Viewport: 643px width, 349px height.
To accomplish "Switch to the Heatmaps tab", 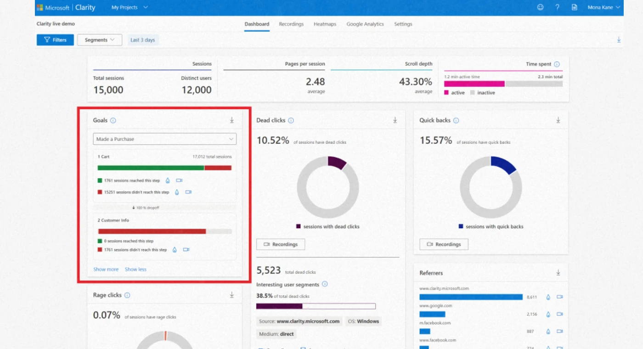I will click(x=325, y=24).
